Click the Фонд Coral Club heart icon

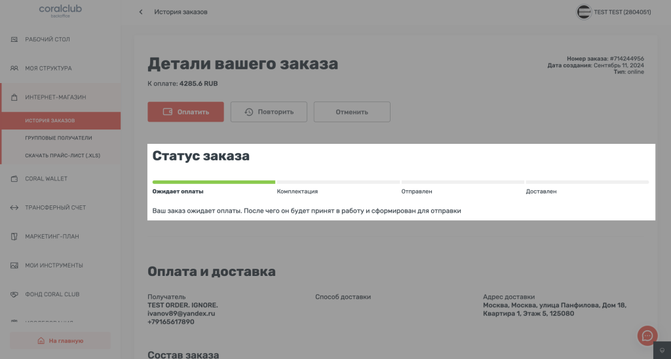pyautogui.click(x=14, y=294)
